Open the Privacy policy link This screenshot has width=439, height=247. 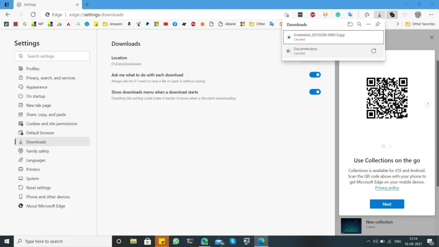click(387, 188)
